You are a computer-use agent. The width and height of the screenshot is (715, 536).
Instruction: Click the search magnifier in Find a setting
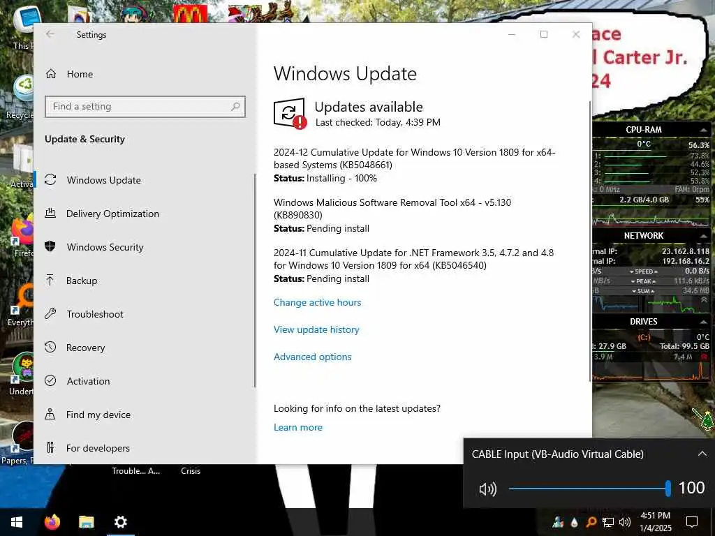click(235, 107)
